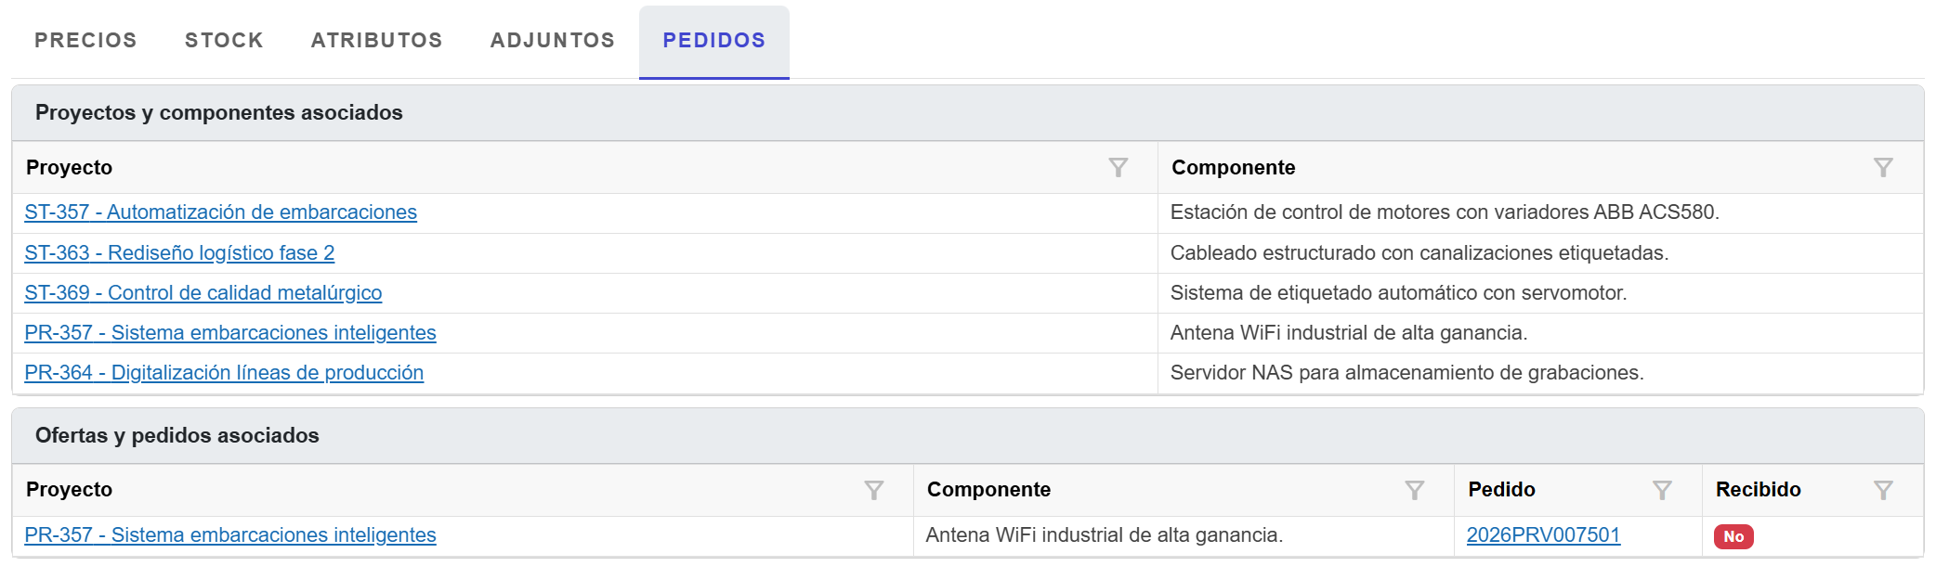
Task: Open filter for Recibido column
Action: pyautogui.click(x=1882, y=491)
